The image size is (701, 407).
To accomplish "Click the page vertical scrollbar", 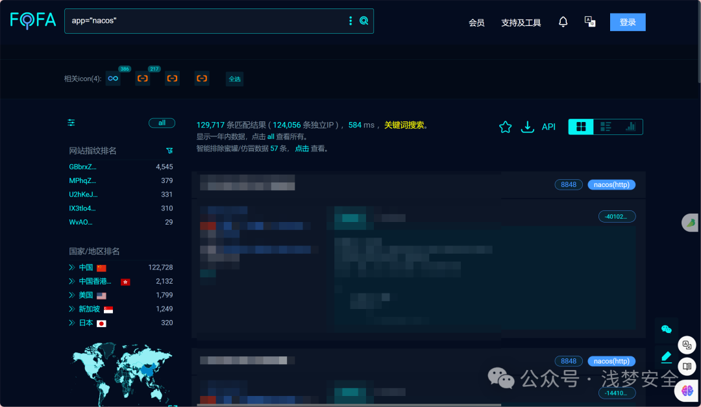I will [698, 42].
